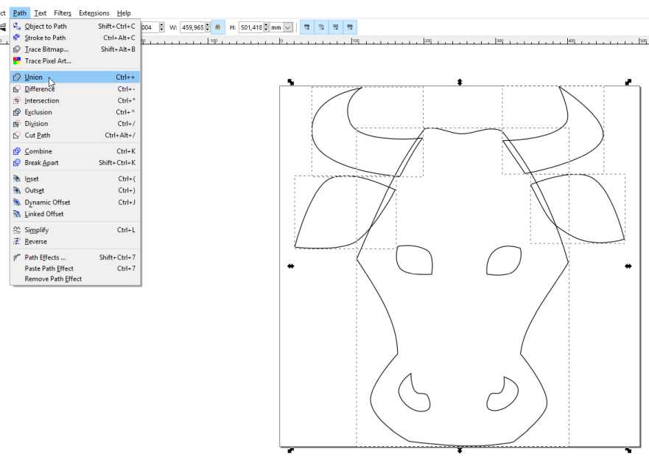
Task: Choose Paste Path Effect
Action: point(75,268)
